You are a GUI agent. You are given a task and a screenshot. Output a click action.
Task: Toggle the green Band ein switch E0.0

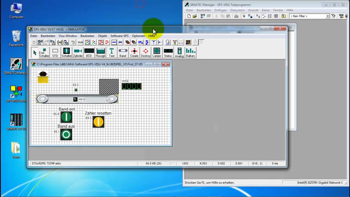pyautogui.click(x=66, y=117)
